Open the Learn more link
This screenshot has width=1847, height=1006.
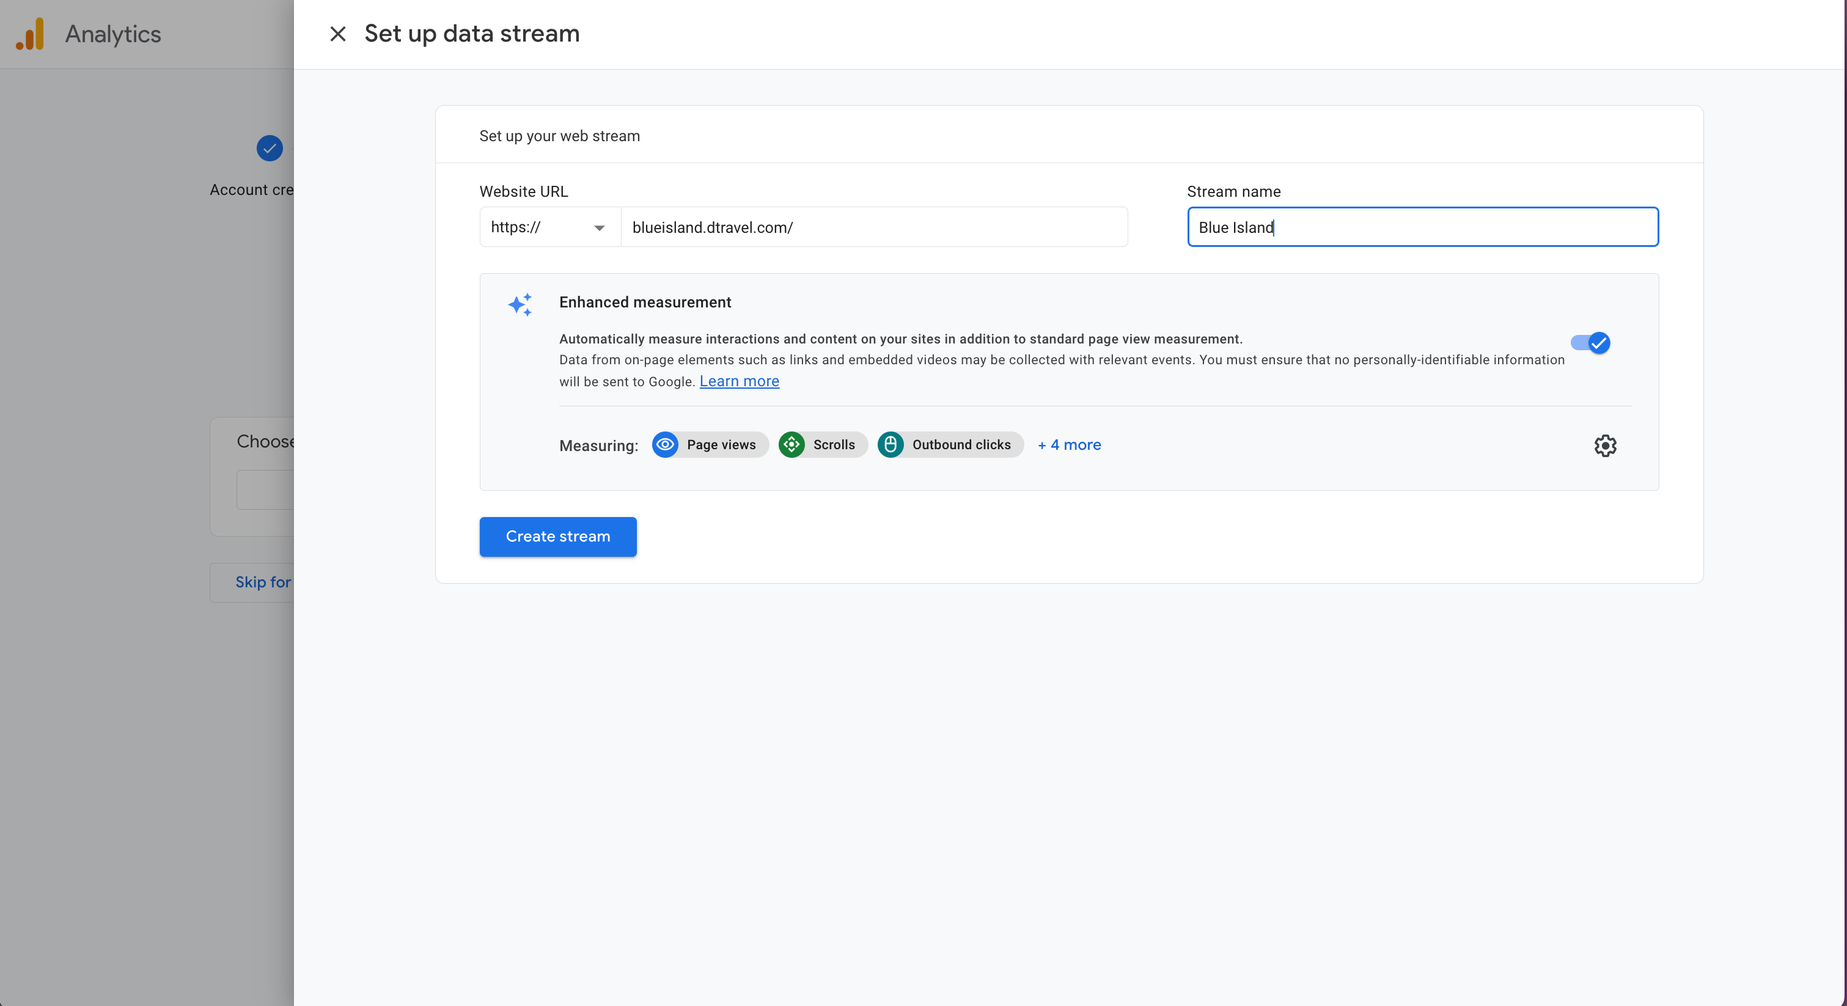tap(740, 381)
